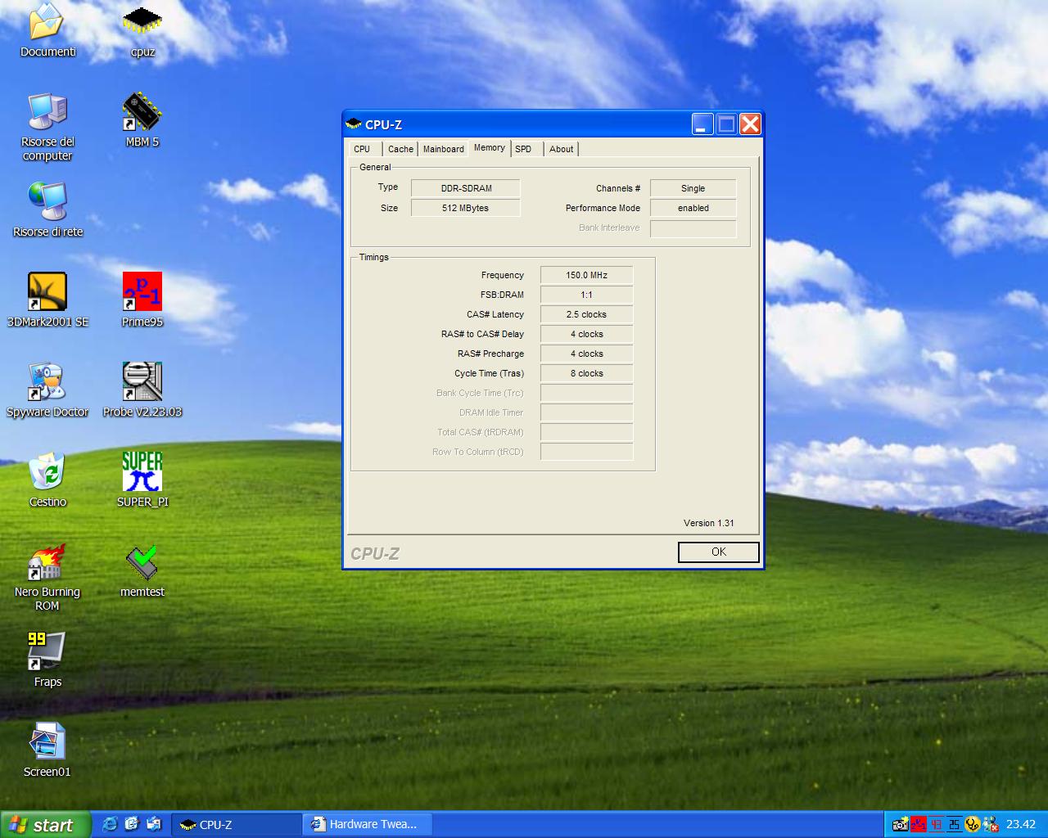Click the camera screenshot tray icon
The image size is (1048, 838).
900,824
